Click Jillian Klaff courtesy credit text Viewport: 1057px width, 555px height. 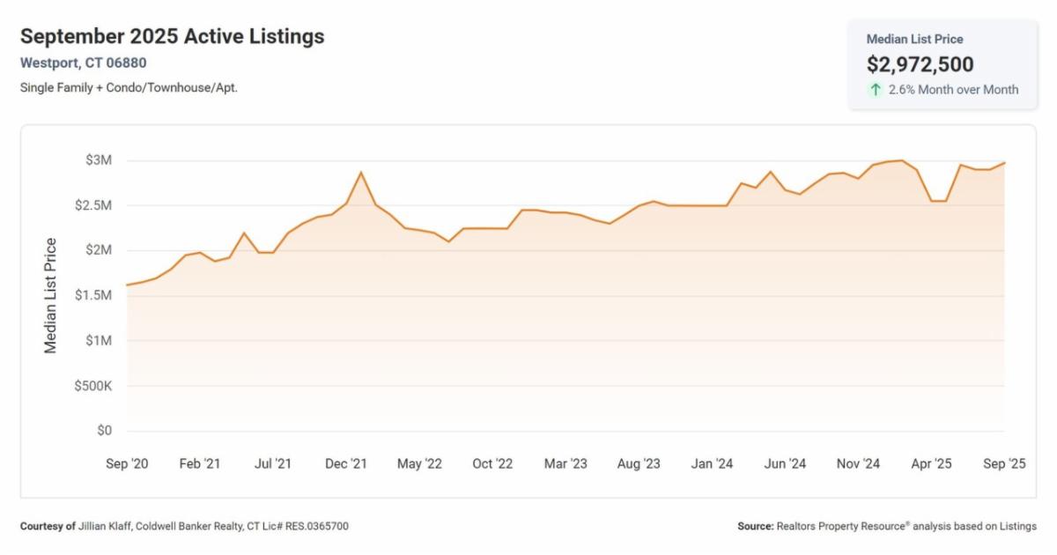click(x=184, y=526)
